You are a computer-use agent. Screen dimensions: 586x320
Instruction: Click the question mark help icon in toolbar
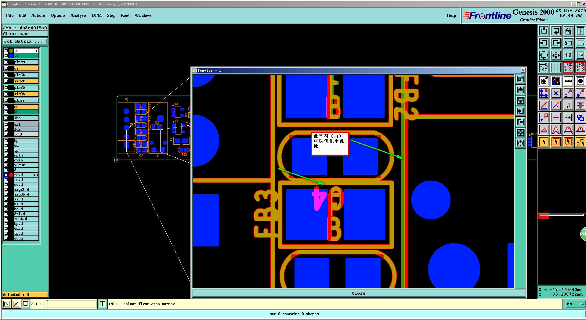[x=580, y=55]
